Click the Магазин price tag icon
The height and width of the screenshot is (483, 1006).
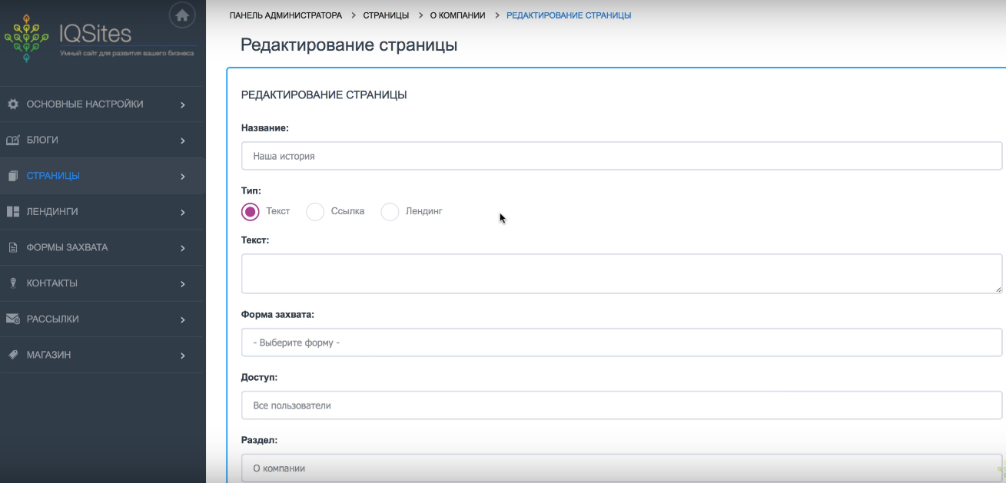click(12, 354)
